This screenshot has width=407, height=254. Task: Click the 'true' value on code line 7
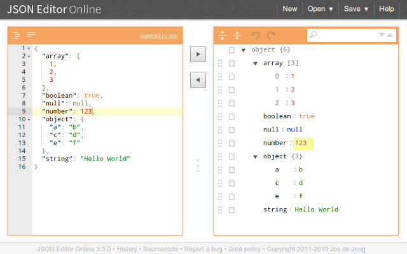[92, 96]
